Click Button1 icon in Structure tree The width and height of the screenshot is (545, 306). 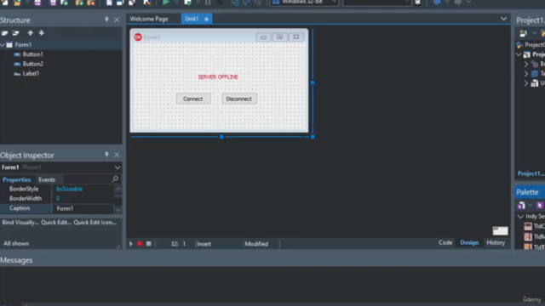pos(17,54)
